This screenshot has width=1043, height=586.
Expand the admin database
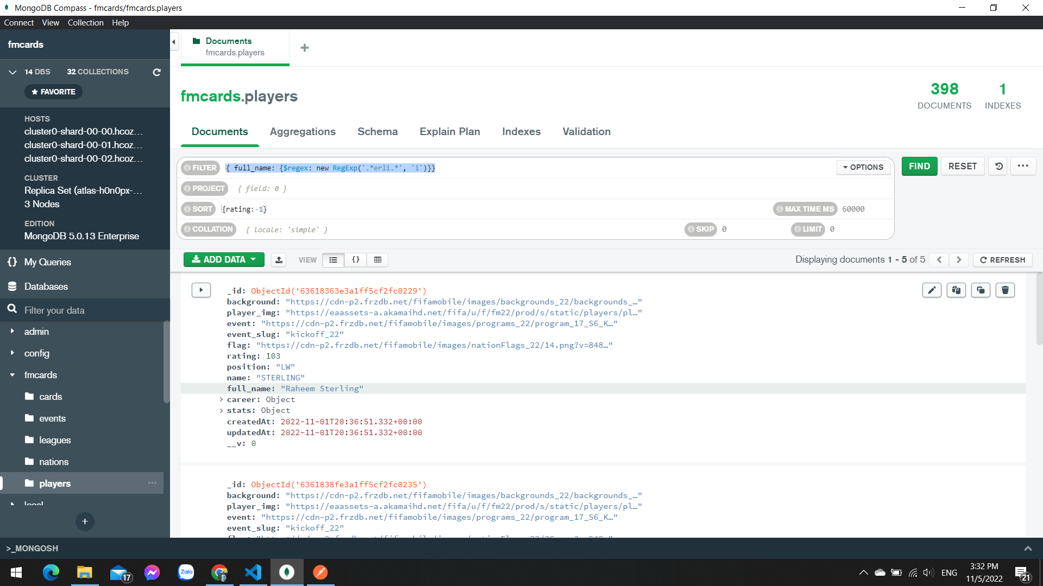point(12,332)
